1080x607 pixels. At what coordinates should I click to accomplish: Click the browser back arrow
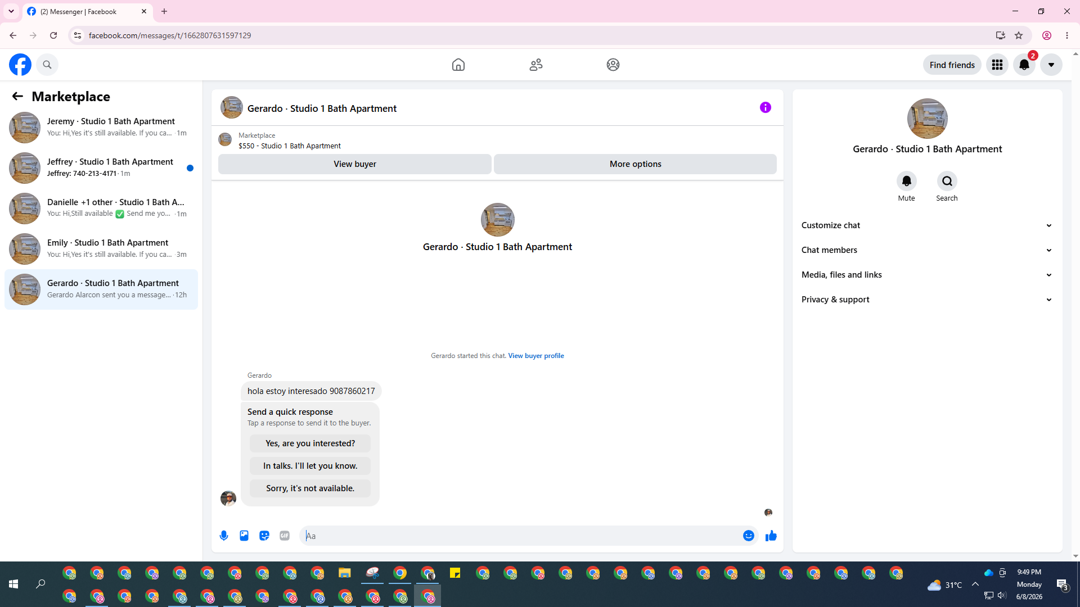coord(13,35)
